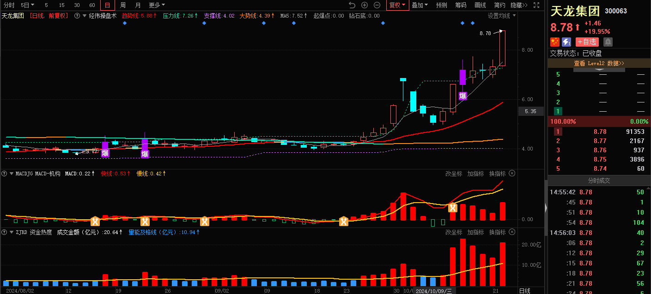Viewport: 651px width, 294px height.
Task: Zoom in the chart with plus icon
Action: [x=365, y=5]
